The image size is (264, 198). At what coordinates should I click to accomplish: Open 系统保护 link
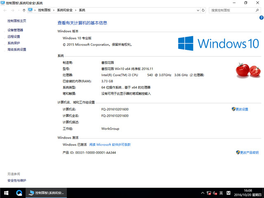[x=14, y=43]
